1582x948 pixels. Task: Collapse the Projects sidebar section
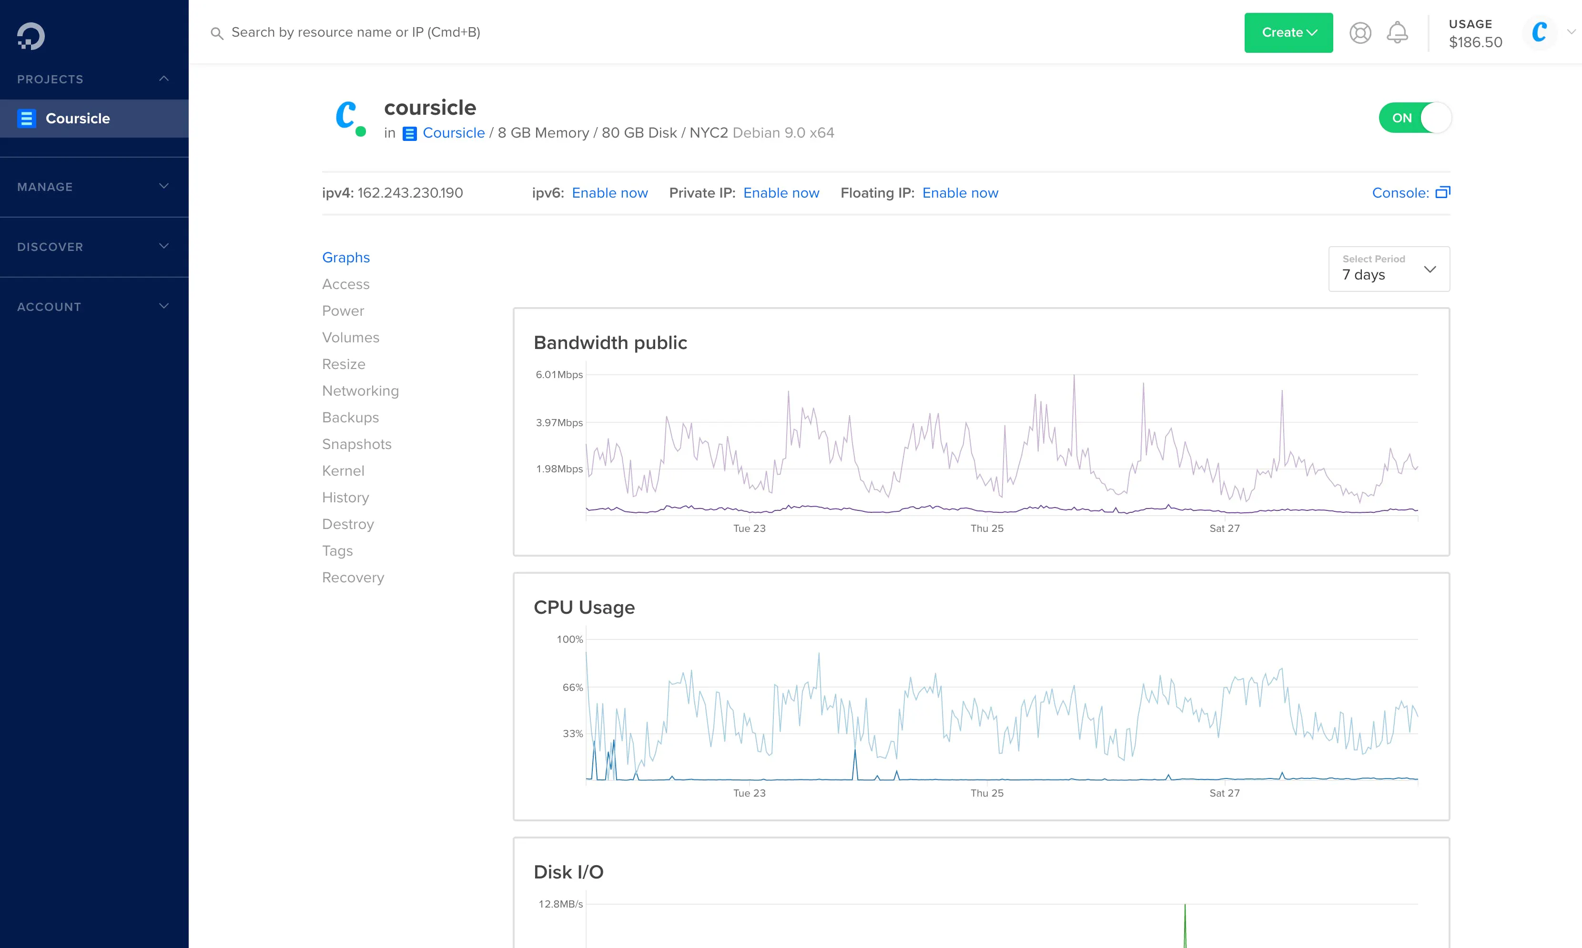[163, 79]
